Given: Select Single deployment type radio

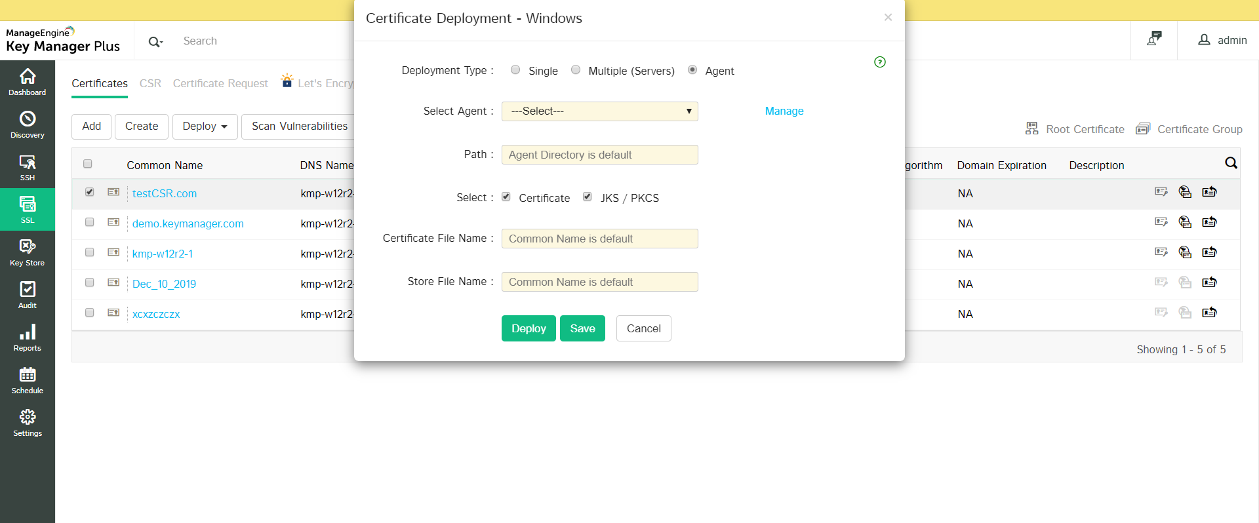Looking at the screenshot, I should (x=515, y=70).
